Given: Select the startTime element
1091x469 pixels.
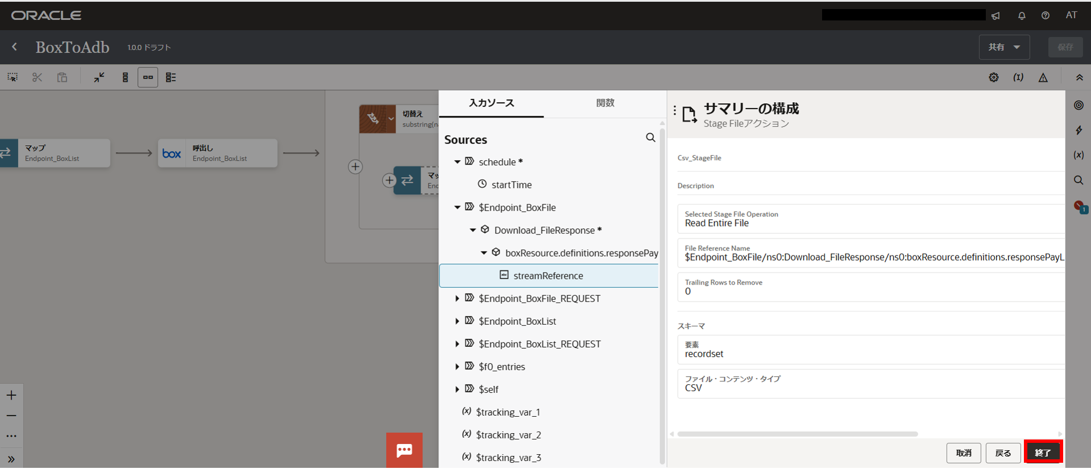Looking at the screenshot, I should coord(512,185).
